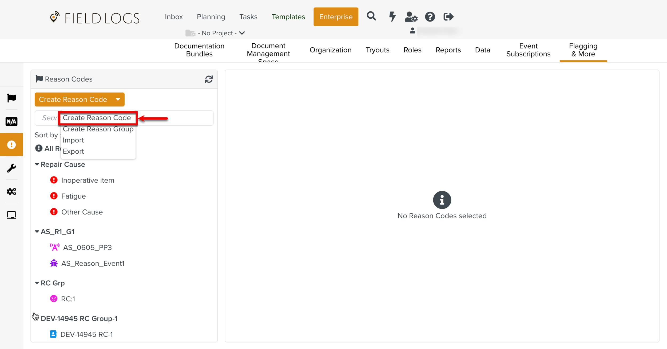
Task: Click the Enterprise button
Action: point(336,17)
